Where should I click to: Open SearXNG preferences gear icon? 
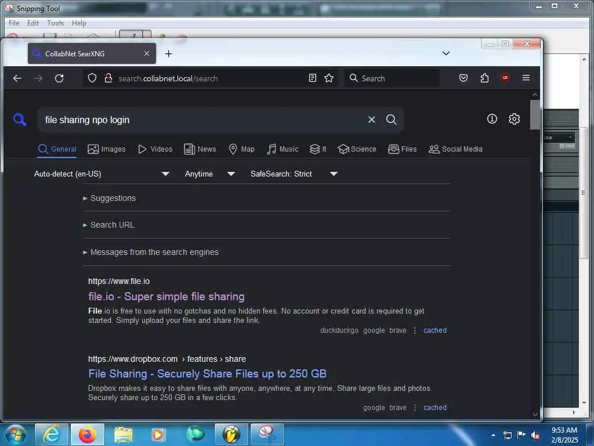tap(514, 119)
